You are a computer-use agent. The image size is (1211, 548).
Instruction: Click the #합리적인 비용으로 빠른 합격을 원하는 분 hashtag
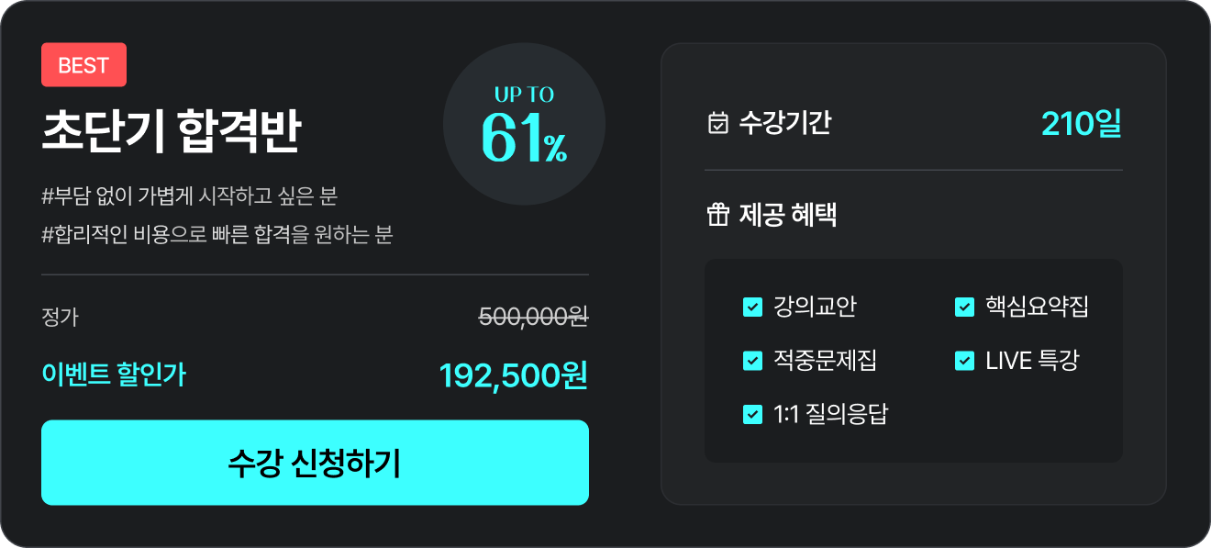[217, 234]
